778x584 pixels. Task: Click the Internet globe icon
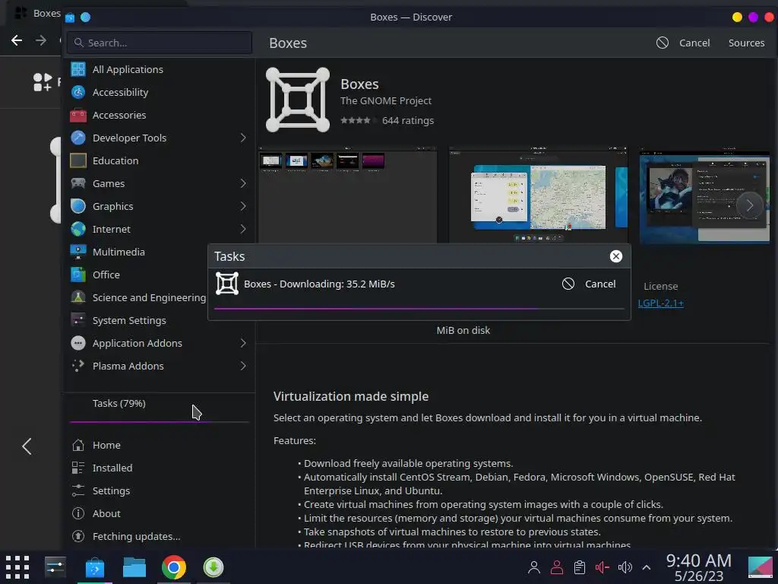coord(78,229)
